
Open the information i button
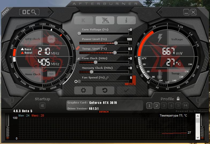126,20
